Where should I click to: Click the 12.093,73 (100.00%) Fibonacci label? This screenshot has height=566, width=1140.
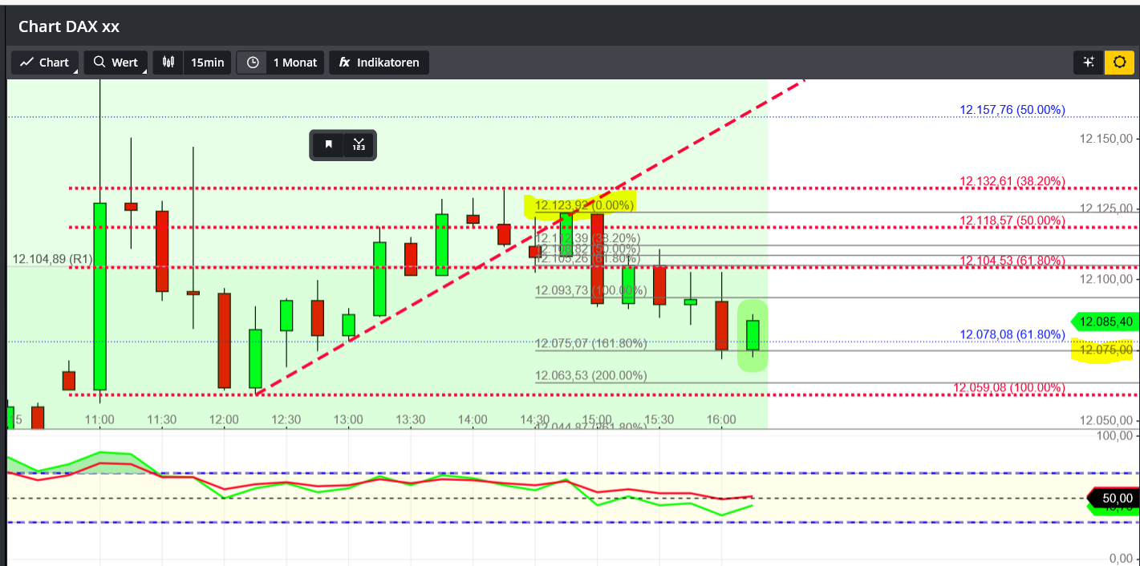[590, 291]
